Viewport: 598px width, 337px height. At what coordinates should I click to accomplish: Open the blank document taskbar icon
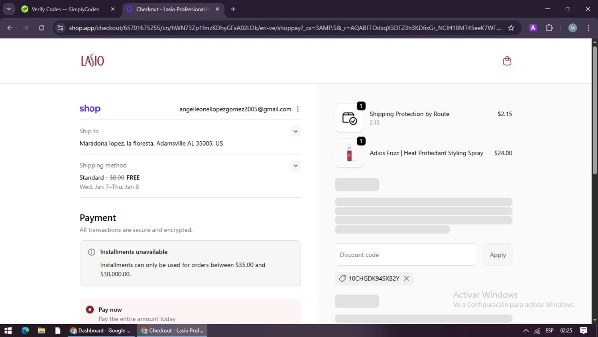(58, 331)
